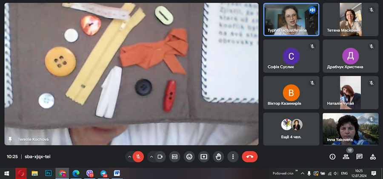Open more options three-dot menu
The width and height of the screenshot is (383, 179).
click(x=233, y=157)
